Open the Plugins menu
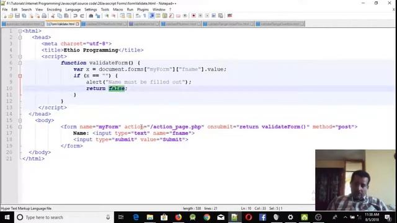The width and height of the screenshot is (397, 223). pyautogui.click(x=143, y=9)
